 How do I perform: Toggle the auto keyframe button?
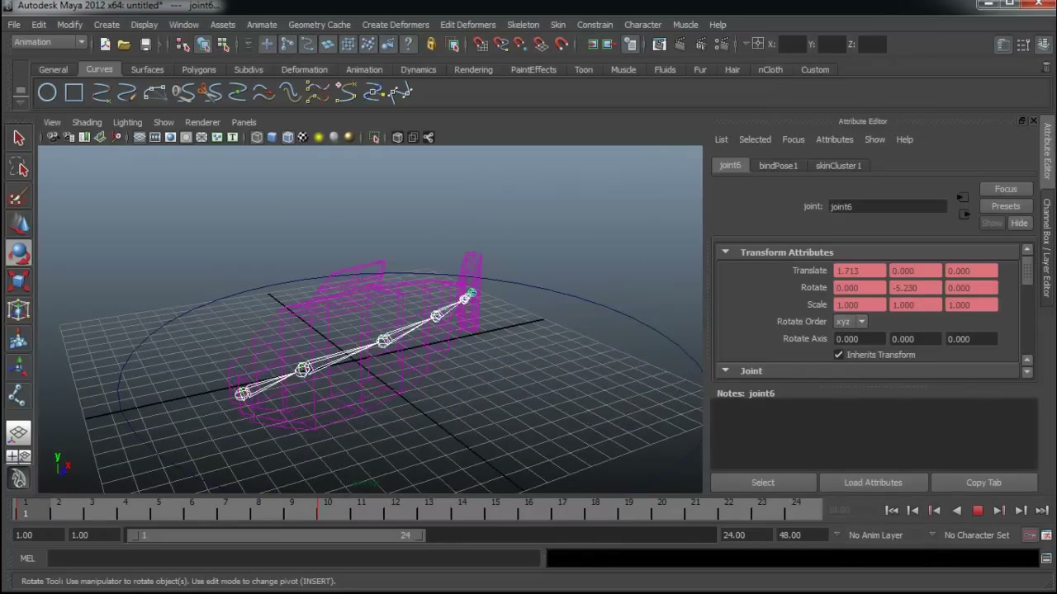pos(1030,535)
